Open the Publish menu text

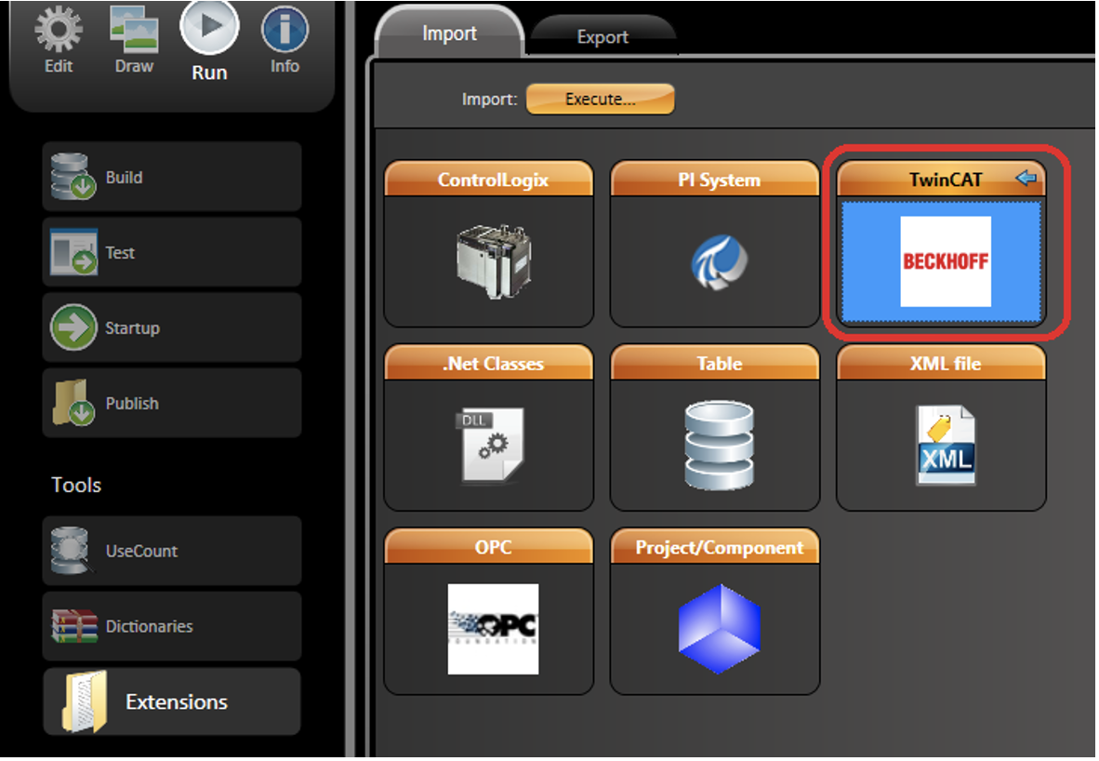[x=132, y=404]
